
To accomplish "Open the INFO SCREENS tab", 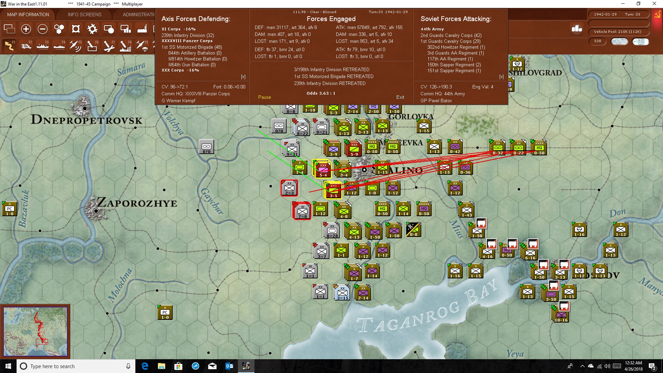I will coord(85,15).
